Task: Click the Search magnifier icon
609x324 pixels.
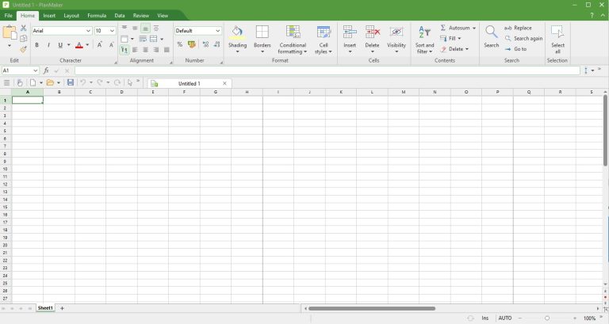Action: click(x=492, y=32)
